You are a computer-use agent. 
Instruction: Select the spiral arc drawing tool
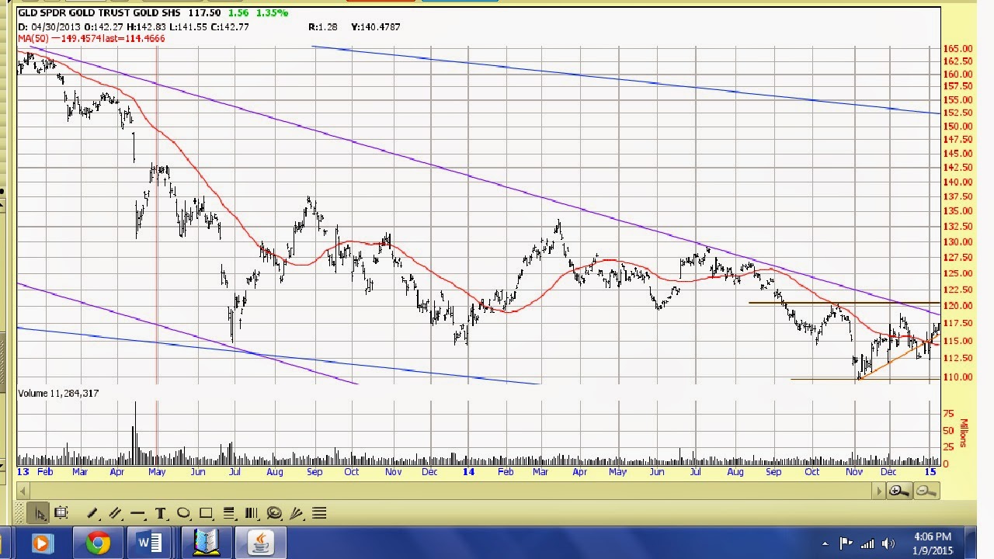[273, 513]
